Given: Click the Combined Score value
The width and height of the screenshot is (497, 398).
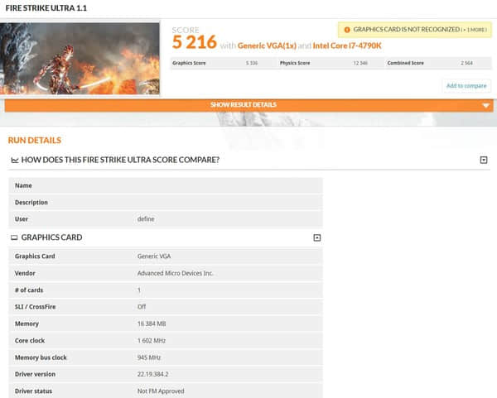Looking at the screenshot, I should point(466,63).
